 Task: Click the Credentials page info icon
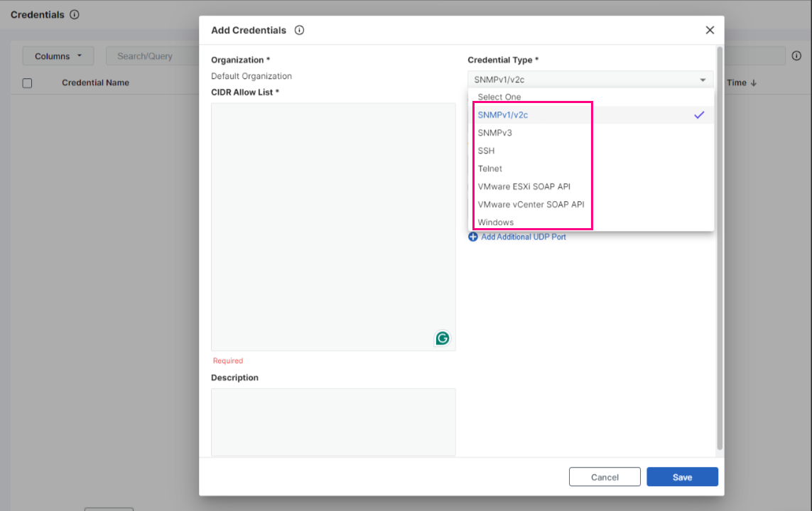[x=75, y=15]
